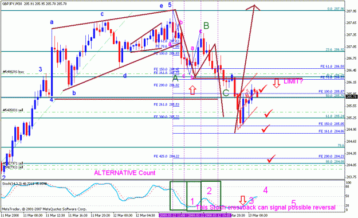358x218 pixels.
Task: Click the 'LIMIT?' text annotation
Action: [293, 81]
